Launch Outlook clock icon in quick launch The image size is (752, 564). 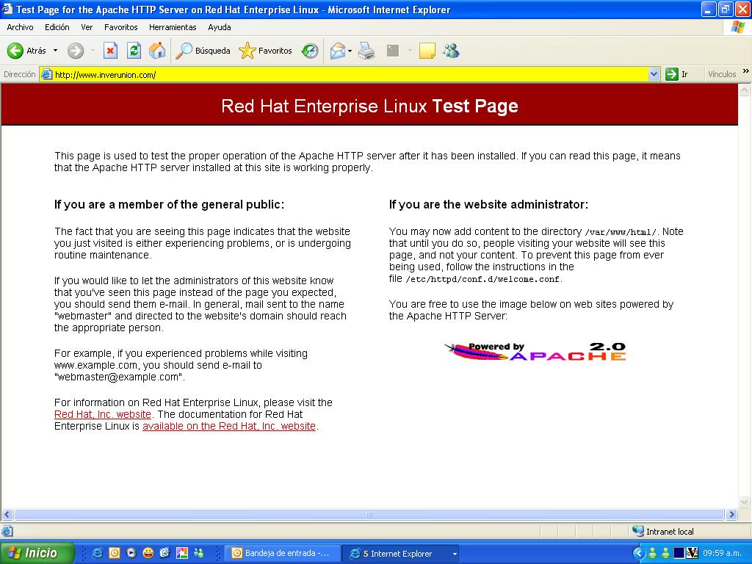[114, 553]
